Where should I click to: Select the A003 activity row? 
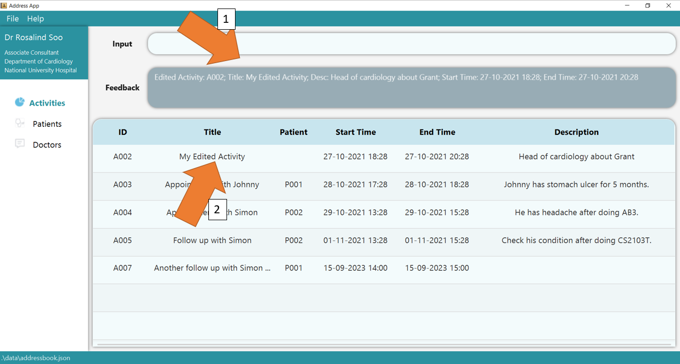click(x=122, y=185)
